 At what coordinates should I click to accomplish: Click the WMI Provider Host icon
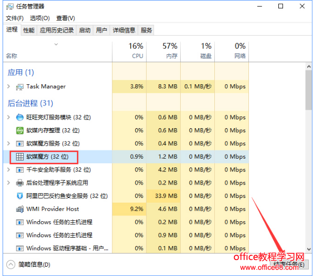(20, 209)
